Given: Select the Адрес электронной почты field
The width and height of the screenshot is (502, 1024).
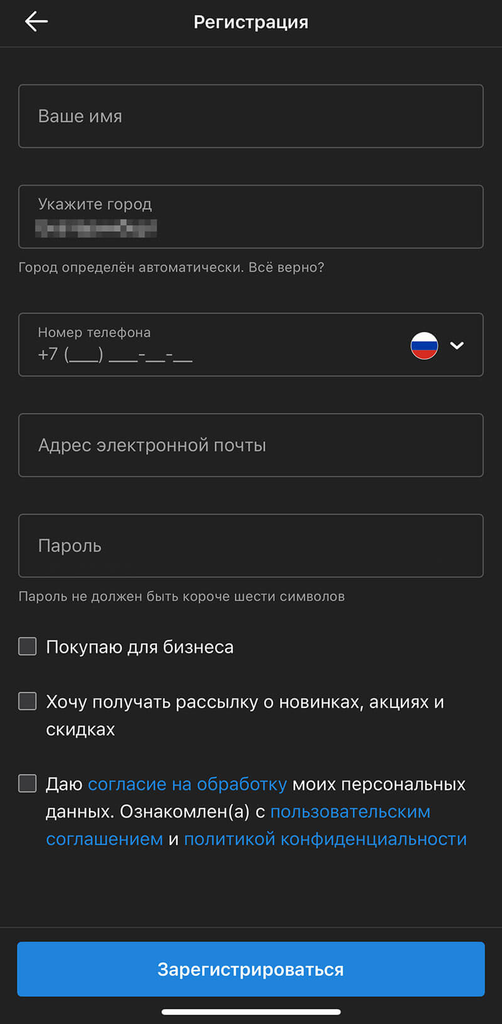Looking at the screenshot, I should coord(251,445).
